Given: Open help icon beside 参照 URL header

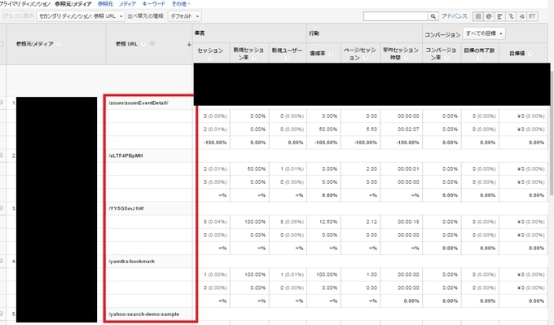Looking at the screenshot, I should pyautogui.click(x=143, y=44).
